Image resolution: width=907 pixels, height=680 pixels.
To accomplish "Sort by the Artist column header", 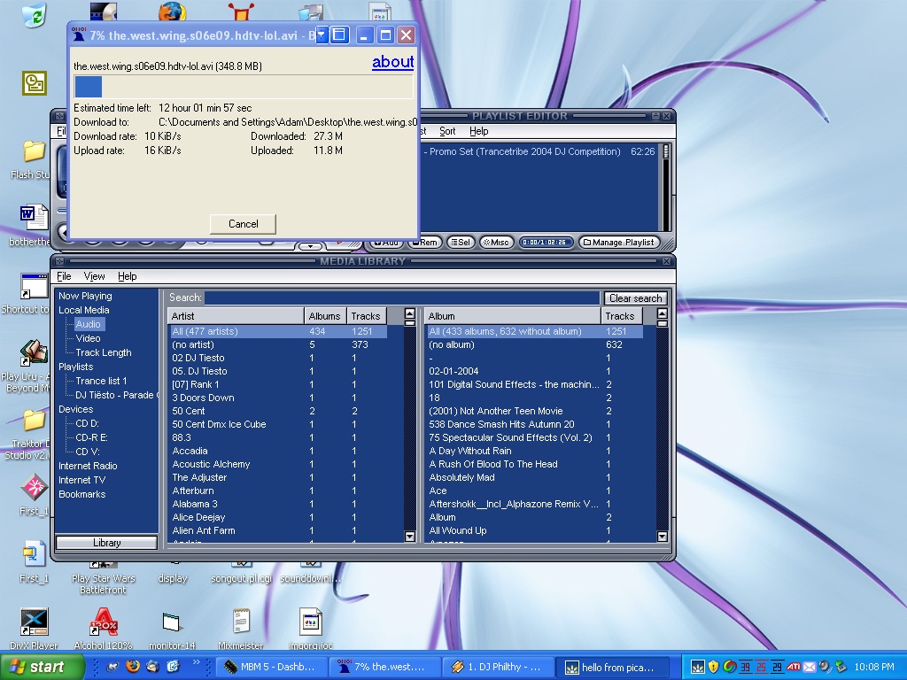I will coord(236,316).
